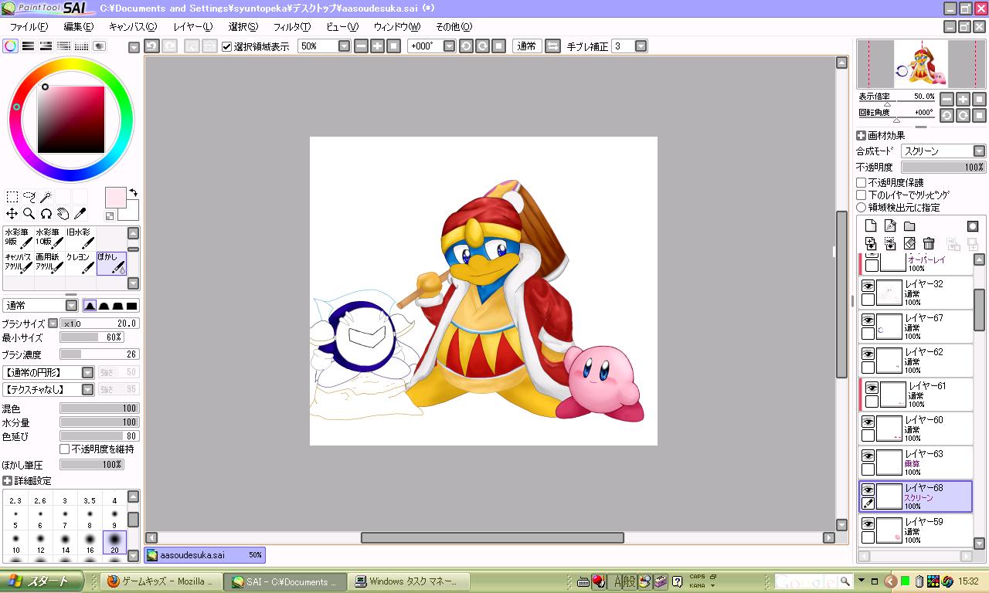Hide レイヤー32 with eye icon
This screenshot has width=989, height=593.
(x=868, y=286)
